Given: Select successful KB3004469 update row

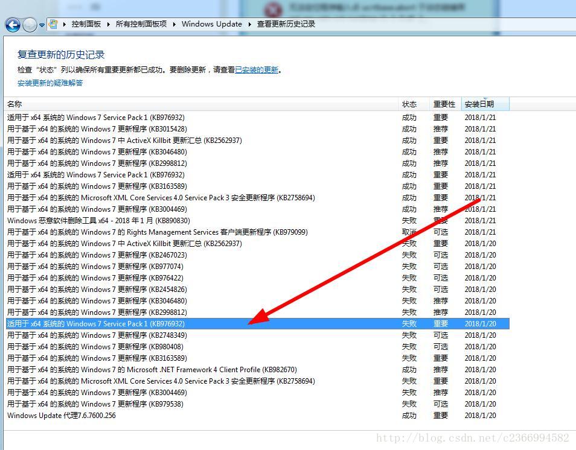Looking at the screenshot, I should point(257,209).
